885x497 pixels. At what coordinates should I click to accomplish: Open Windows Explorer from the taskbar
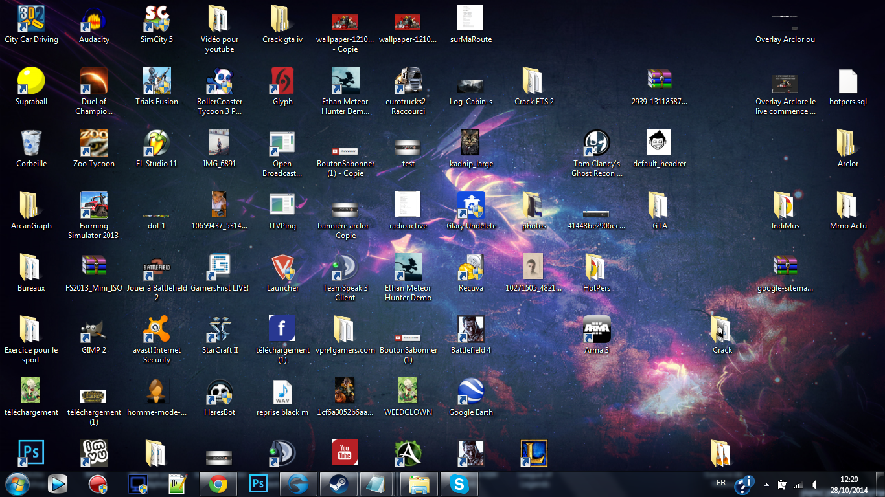[x=419, y=483]
